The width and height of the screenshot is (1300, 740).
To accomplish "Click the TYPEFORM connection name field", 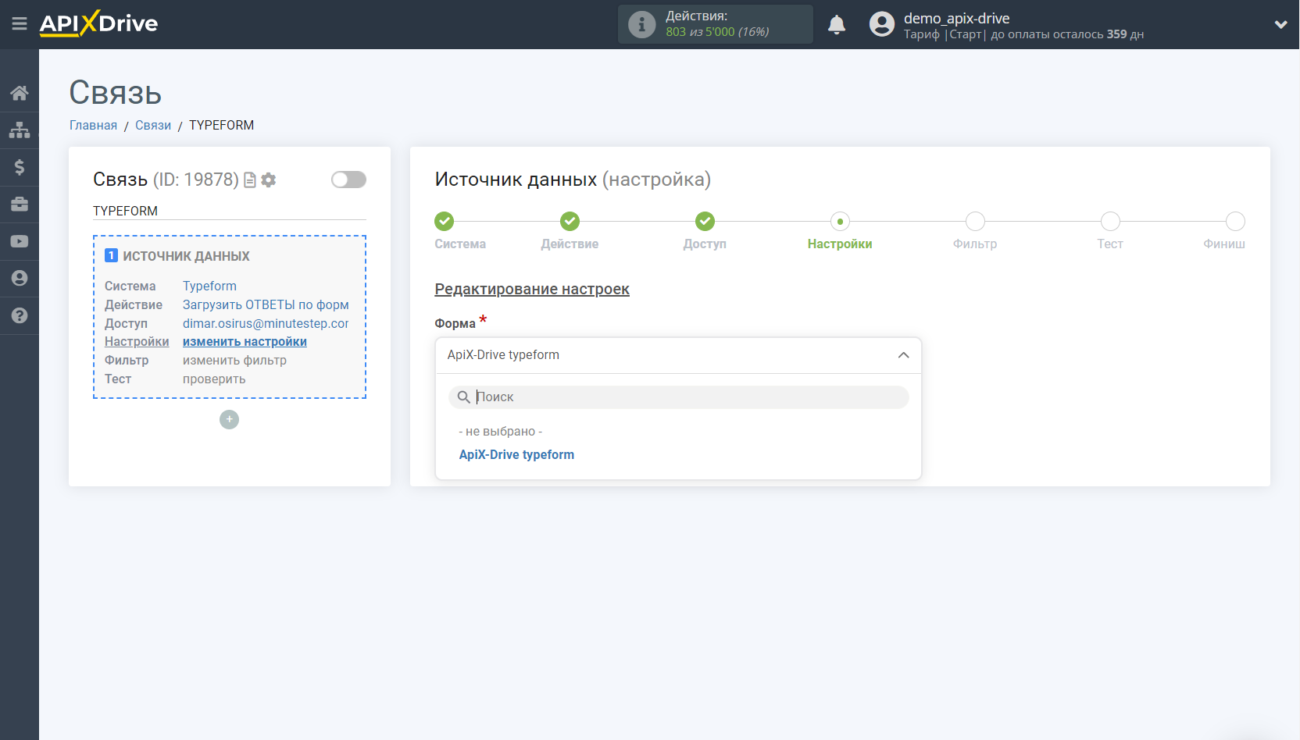I will pos(230,212).
